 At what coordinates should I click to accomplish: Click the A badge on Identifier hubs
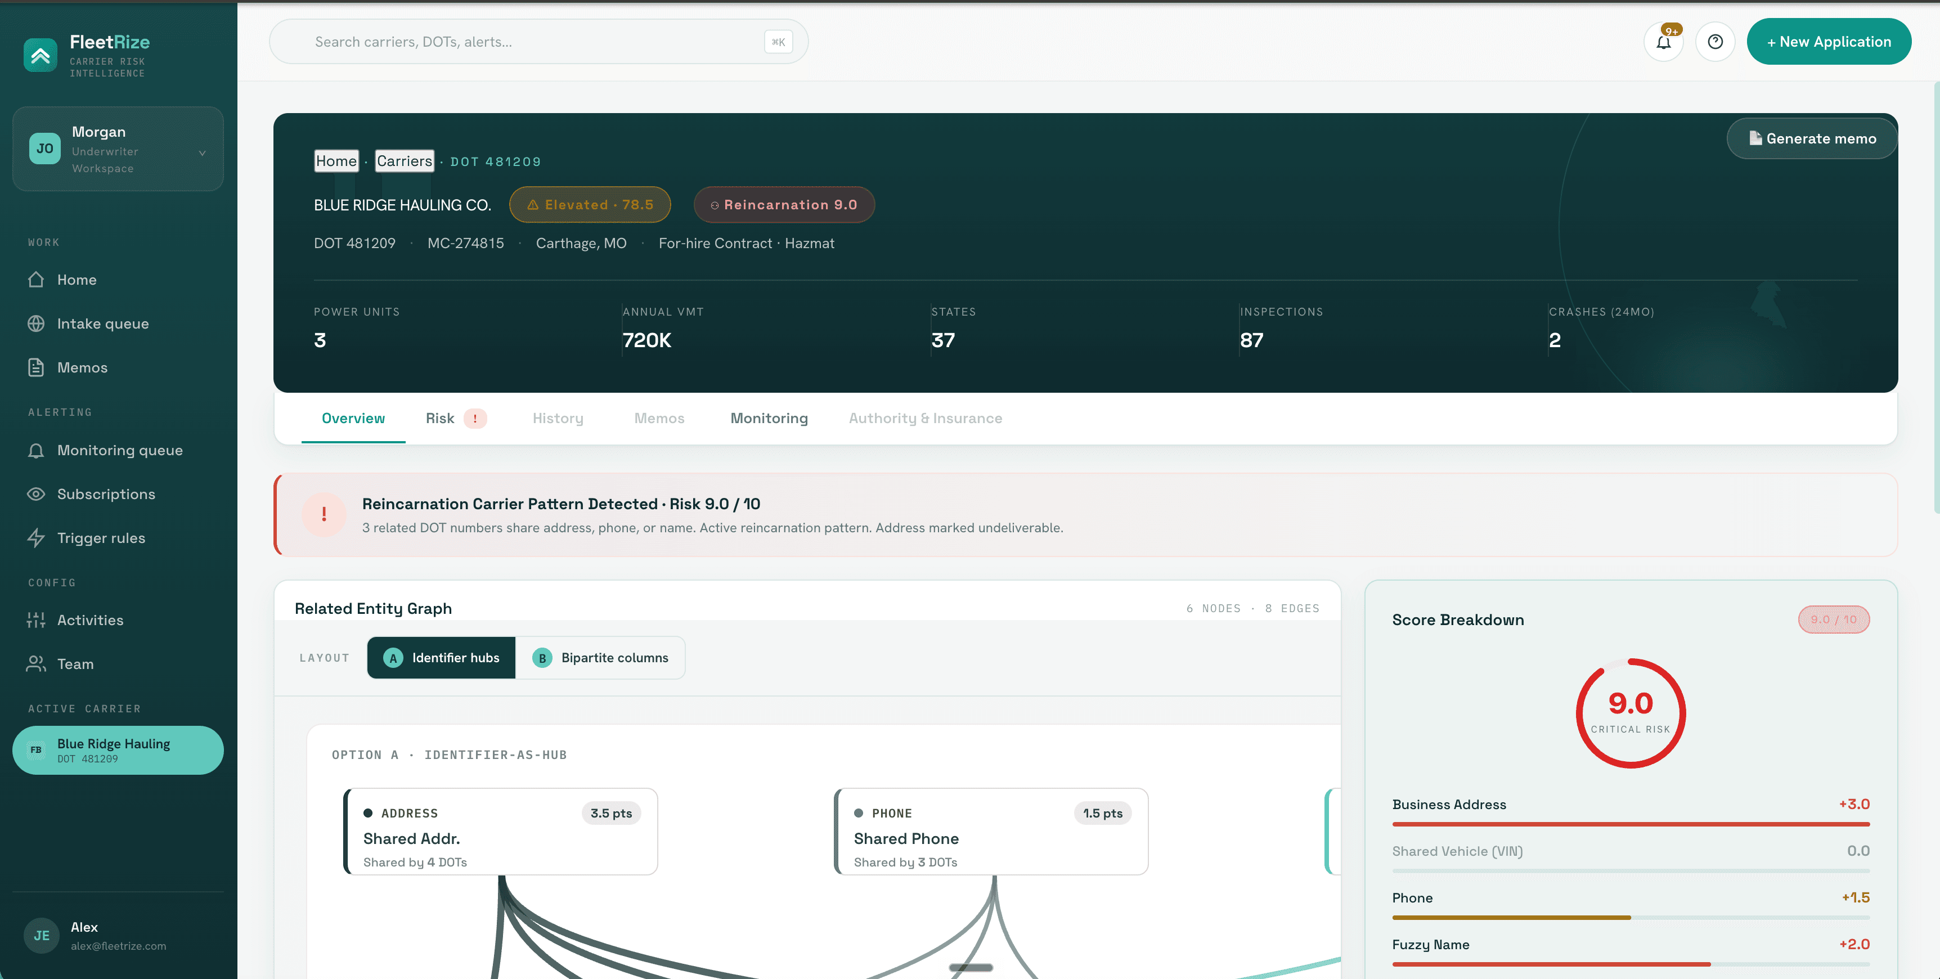tap(393, 658)
